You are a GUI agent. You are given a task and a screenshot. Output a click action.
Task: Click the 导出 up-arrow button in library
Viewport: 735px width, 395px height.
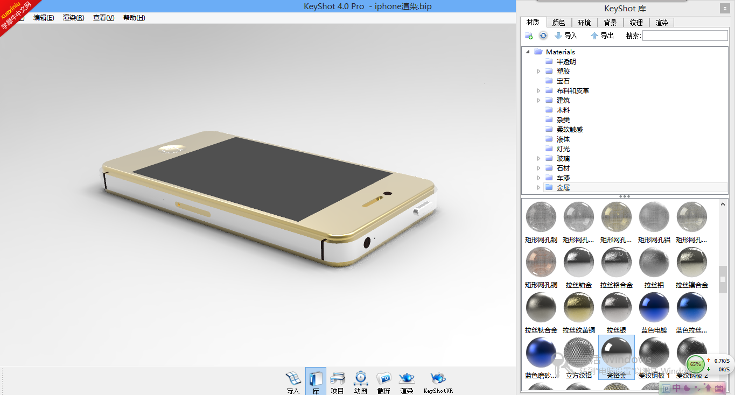click(x=602, y=36)
